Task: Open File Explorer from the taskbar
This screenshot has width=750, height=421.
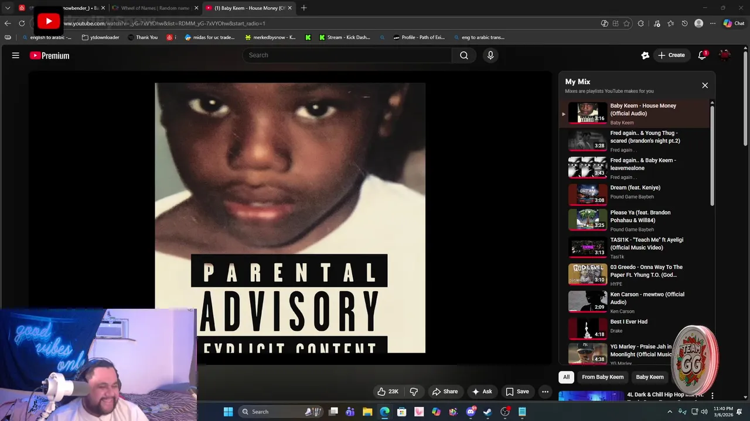Action: pyautogui.click(x=367, y=412)
